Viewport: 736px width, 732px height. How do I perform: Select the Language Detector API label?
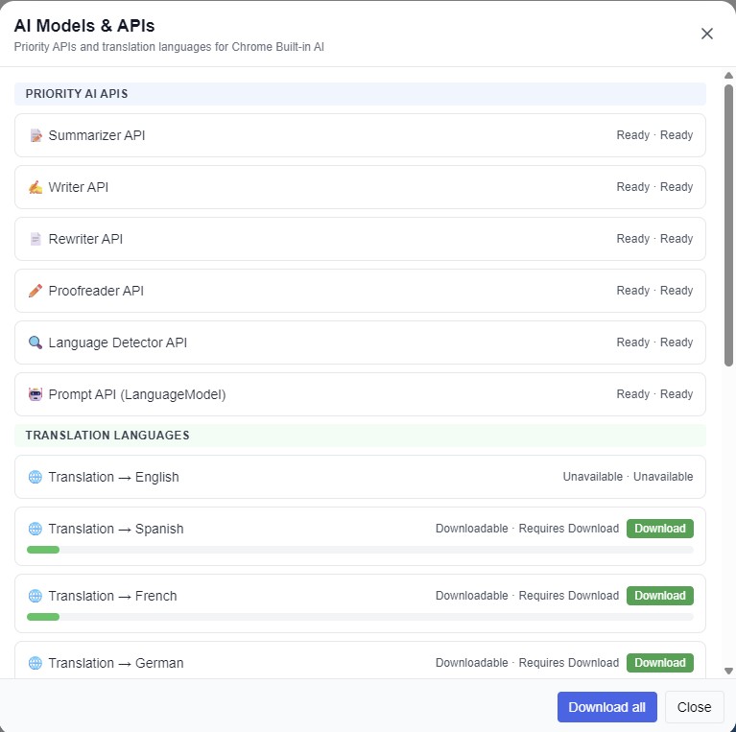coord(118,342)
